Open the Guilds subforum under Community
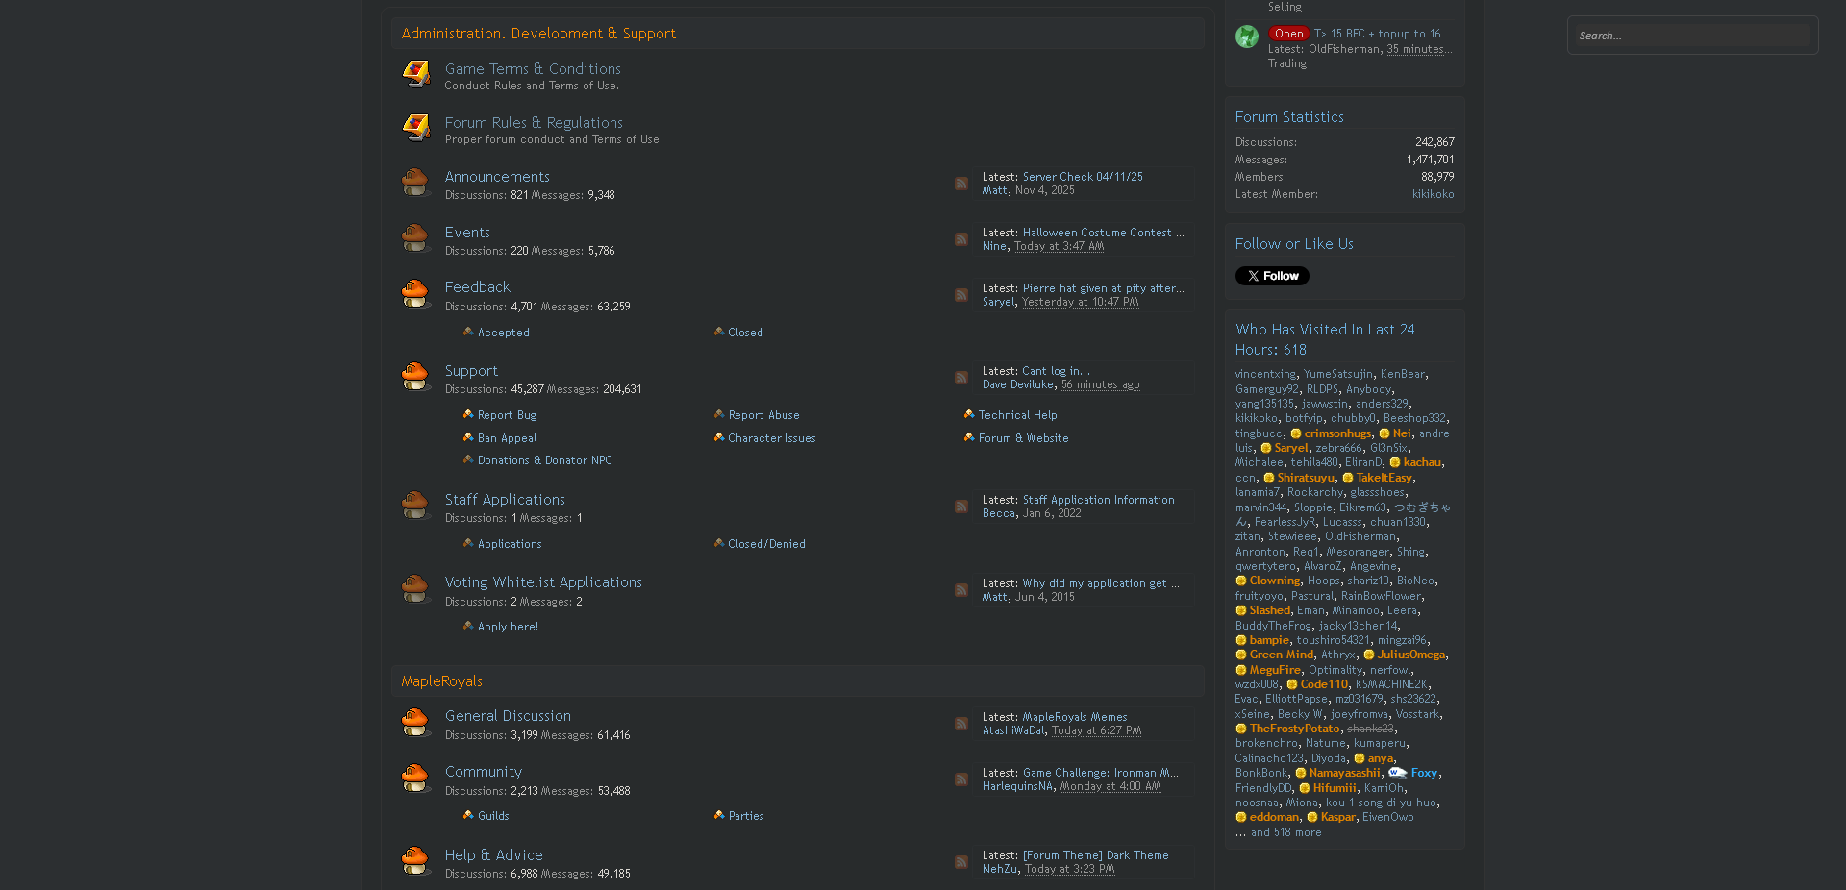Screen dimensions: 1846x890 [493, 816]
